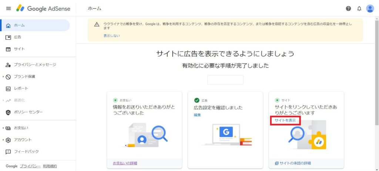379x171 pixels.
Task: Click the サイト sidebar icon
Action: [9, 49]
